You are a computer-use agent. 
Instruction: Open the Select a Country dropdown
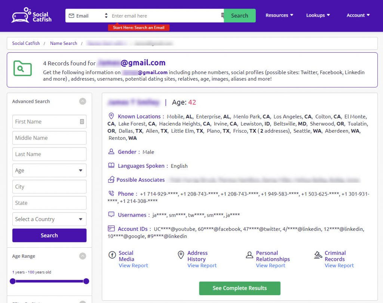tap(49, 219)
